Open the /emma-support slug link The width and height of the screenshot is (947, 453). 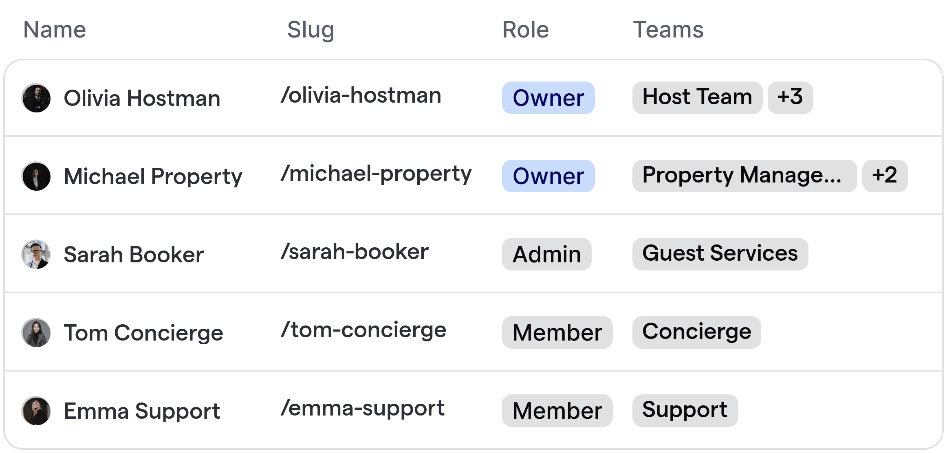[x=362, y=409]
